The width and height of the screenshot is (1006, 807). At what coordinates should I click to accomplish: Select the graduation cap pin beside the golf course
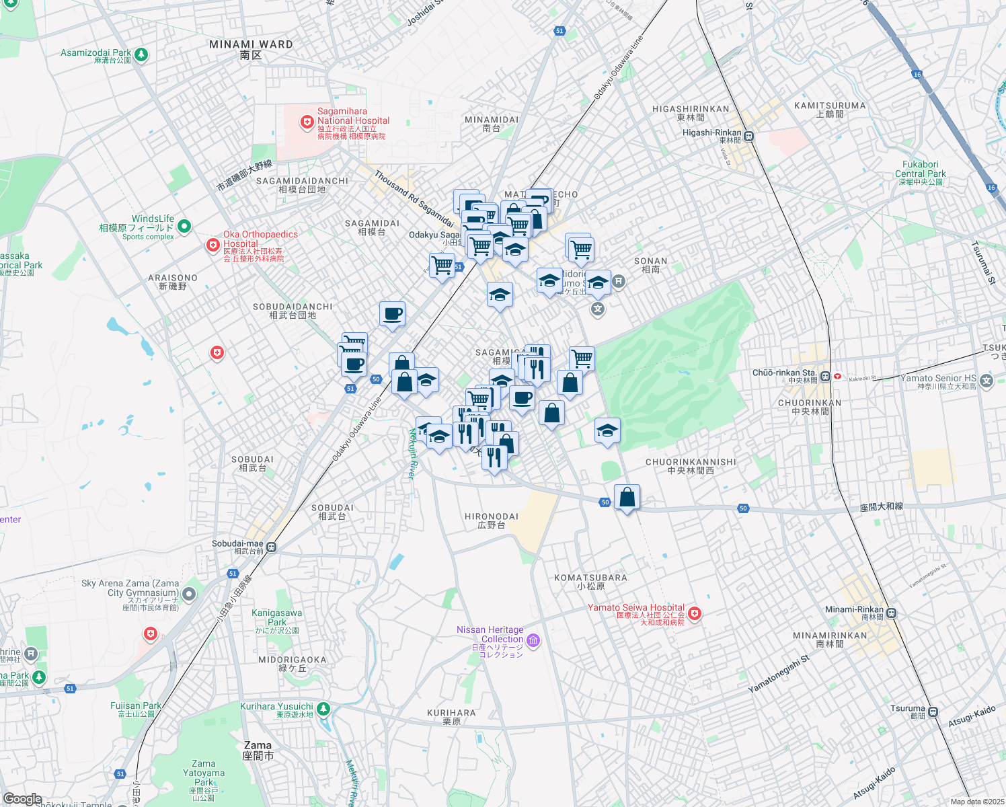[x=607, y=430]
